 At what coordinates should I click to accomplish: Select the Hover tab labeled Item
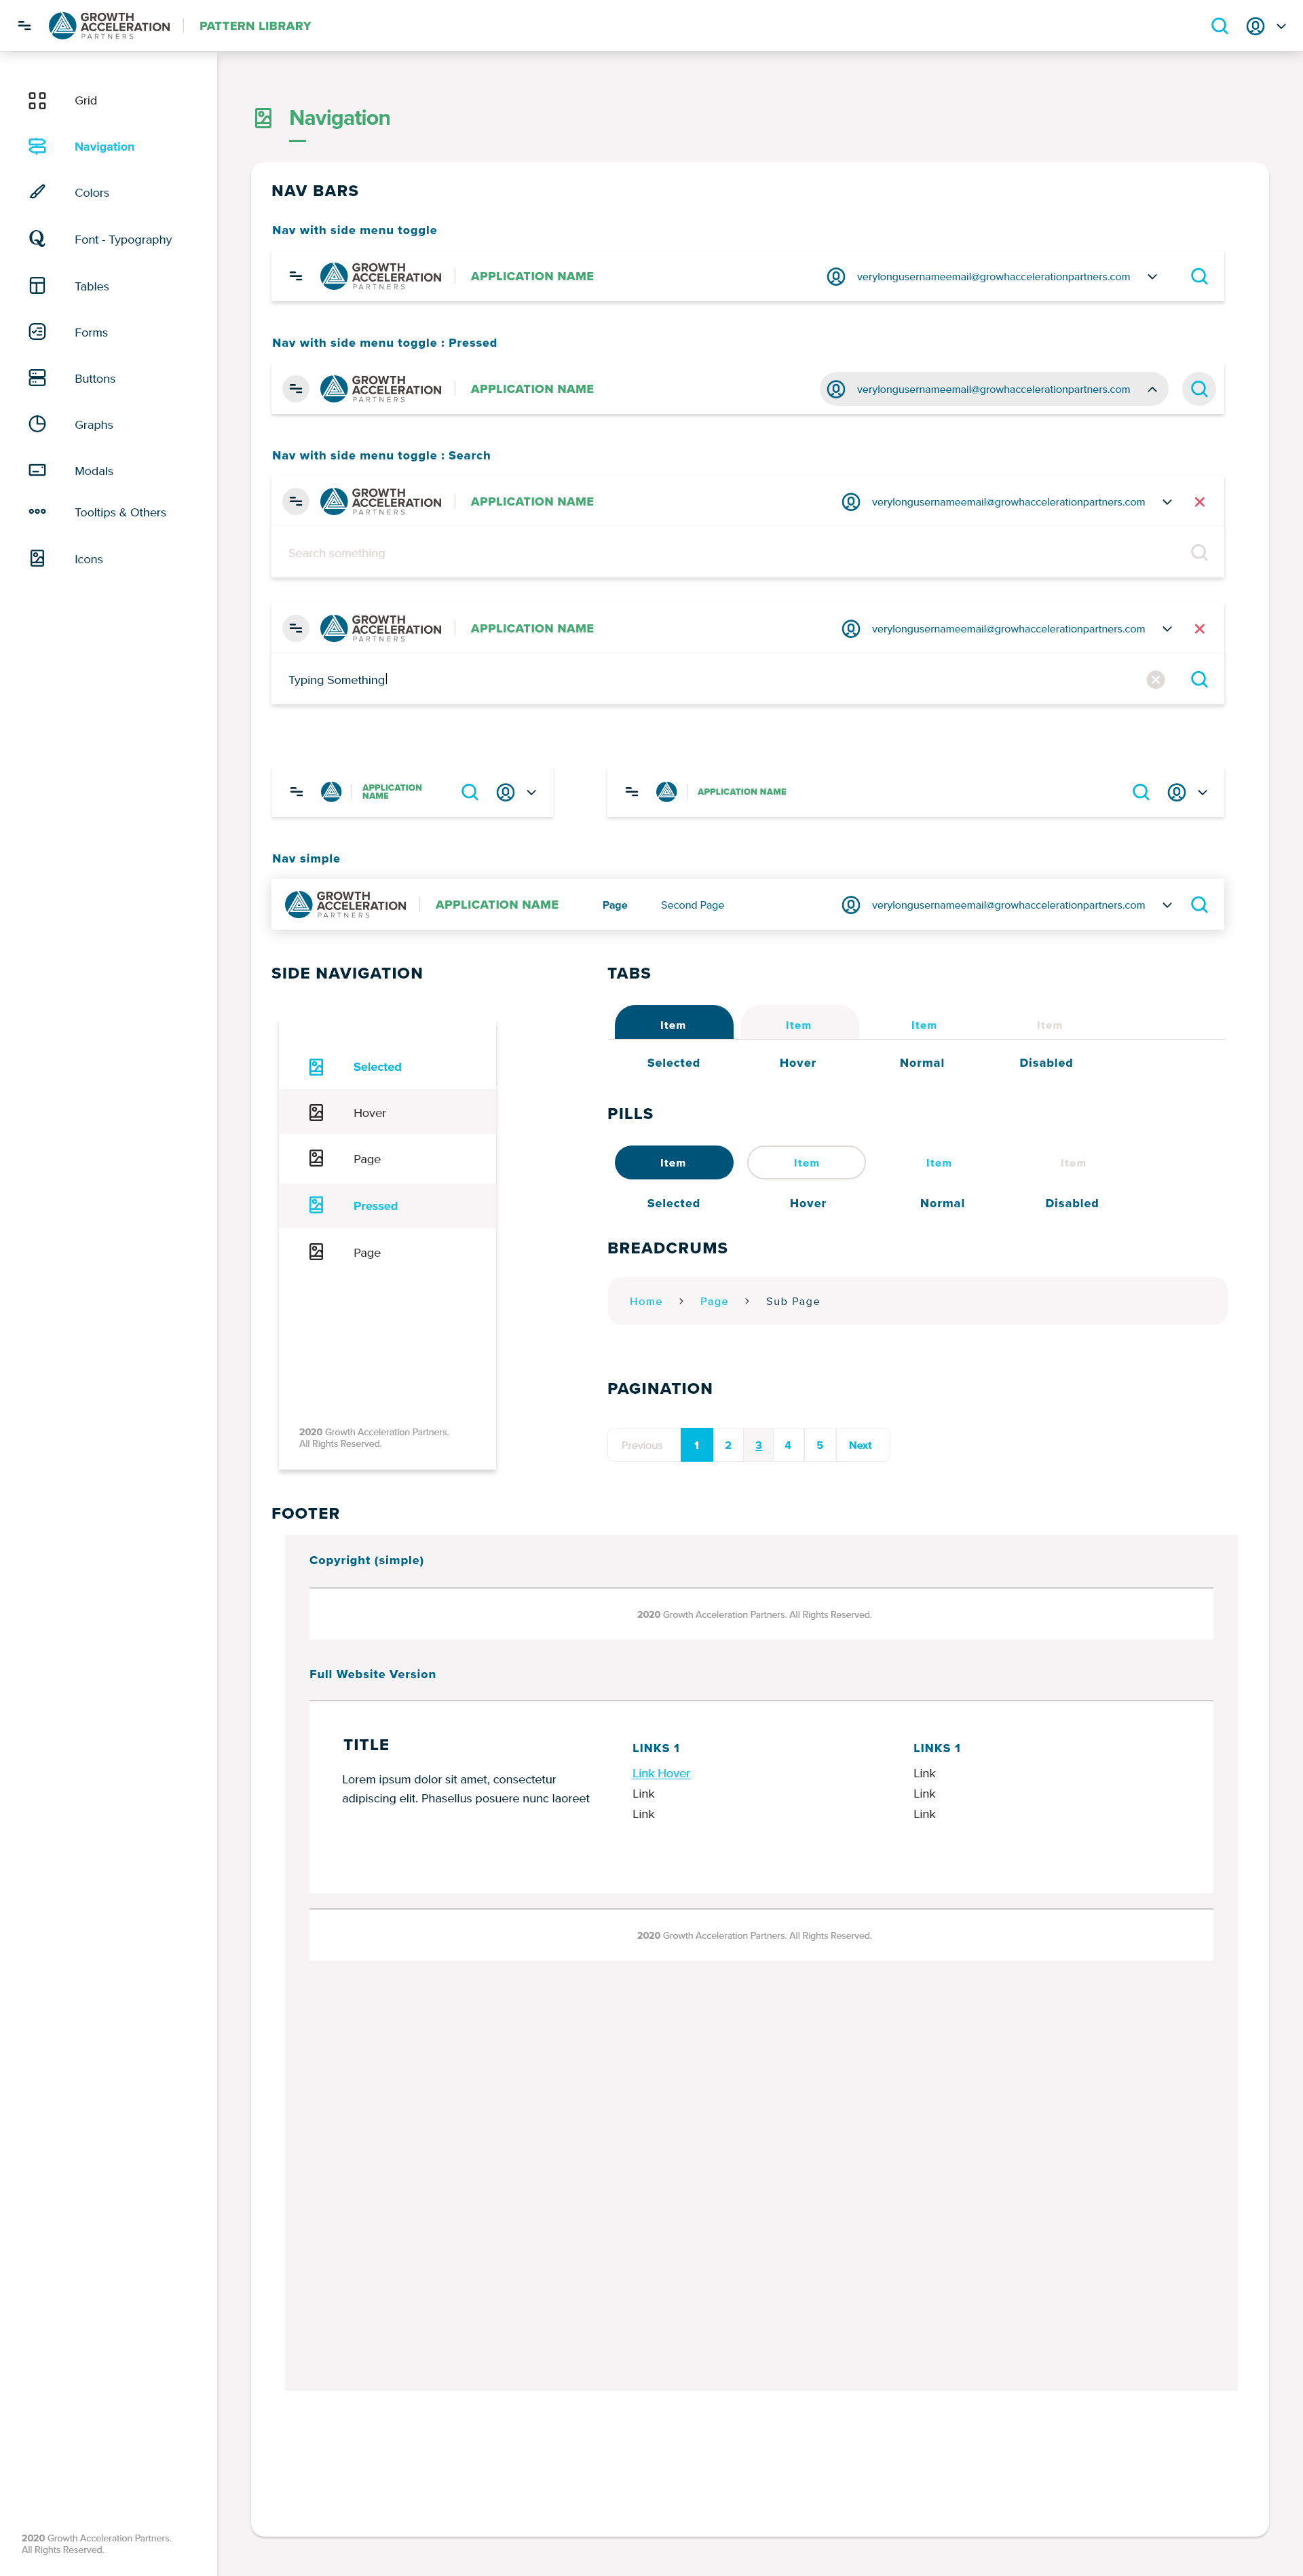[798, 1025]
